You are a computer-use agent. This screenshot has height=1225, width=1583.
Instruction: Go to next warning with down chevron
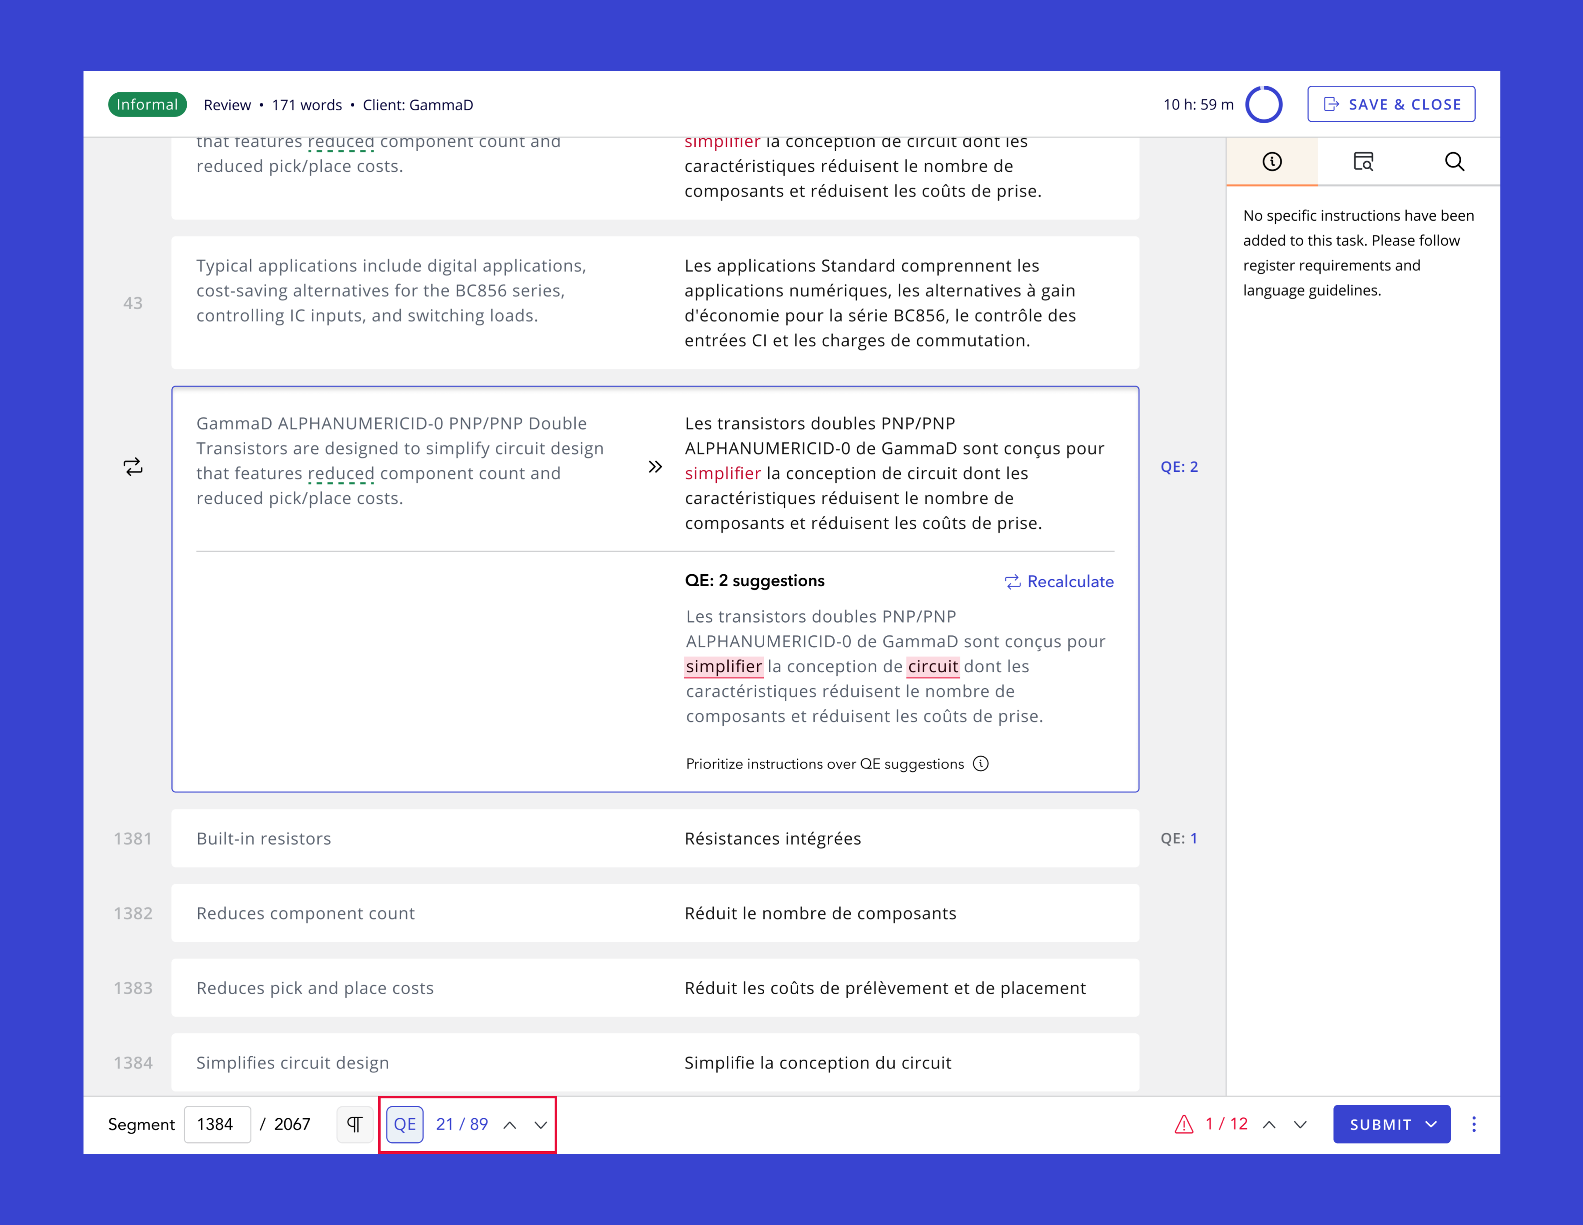tap(1300, 1125)
